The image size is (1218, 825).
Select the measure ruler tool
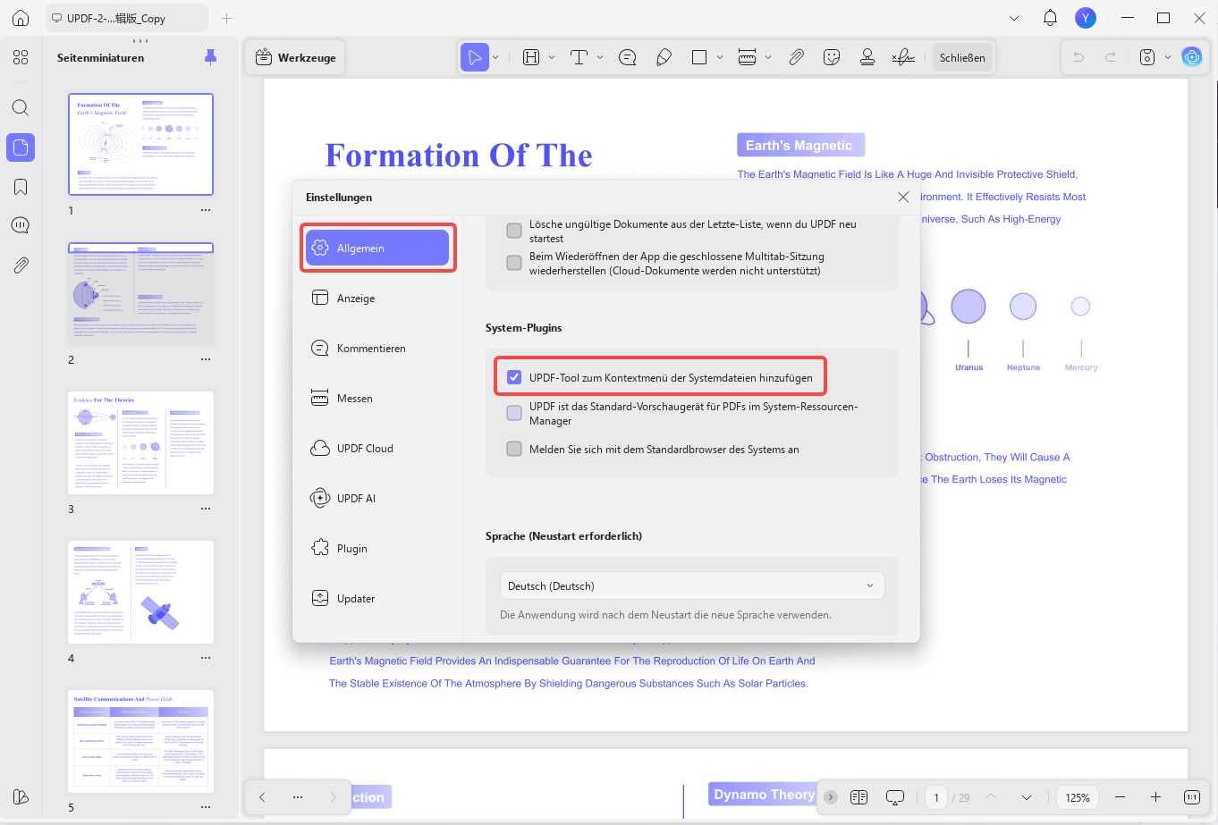(x=748, y=57)
